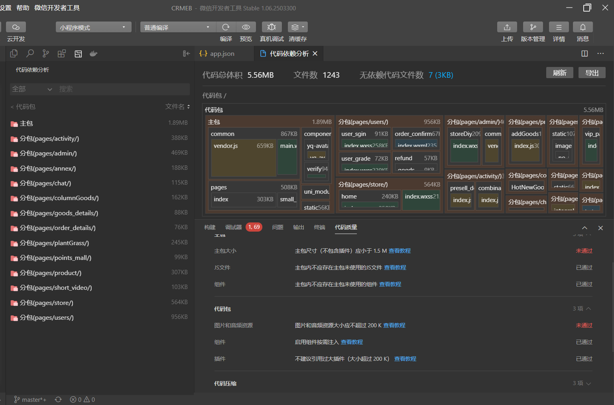Image resolution: width=614 pixels, height=405 pixels.
Task: Collapse the sidebar panel icon
Action: 186,53
